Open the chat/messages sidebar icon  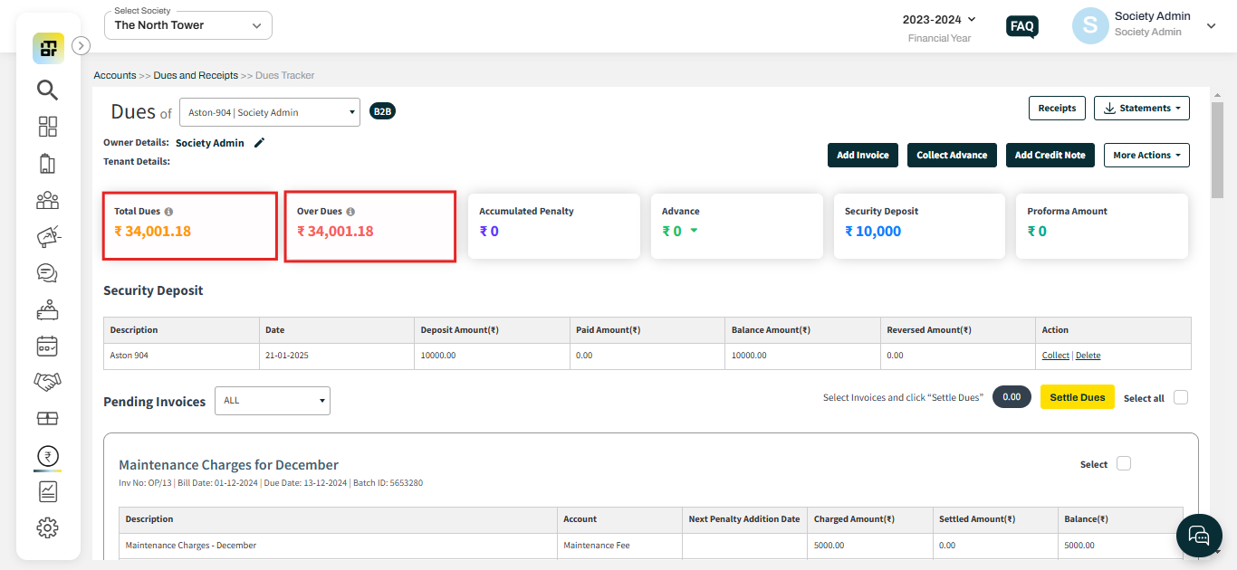pos(48,272)
